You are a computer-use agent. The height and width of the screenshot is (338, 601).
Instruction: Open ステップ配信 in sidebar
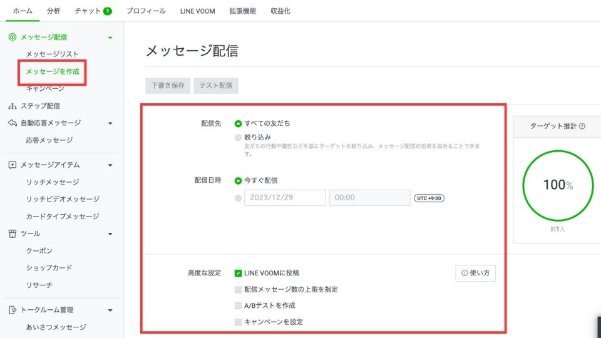pos(40,106)
